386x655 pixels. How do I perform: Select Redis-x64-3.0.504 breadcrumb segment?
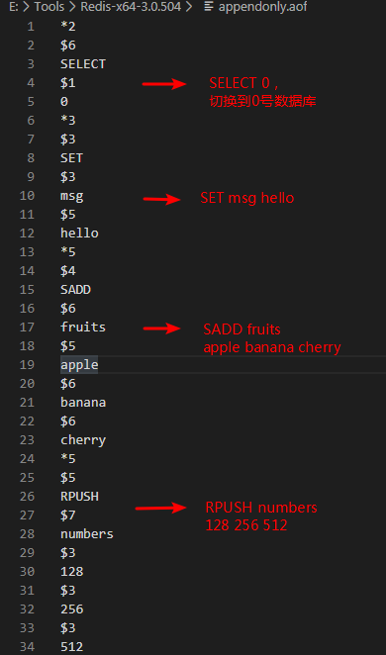(131, 7)
